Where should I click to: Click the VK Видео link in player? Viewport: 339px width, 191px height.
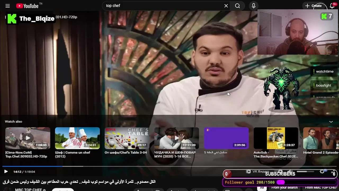coord(257,172)
